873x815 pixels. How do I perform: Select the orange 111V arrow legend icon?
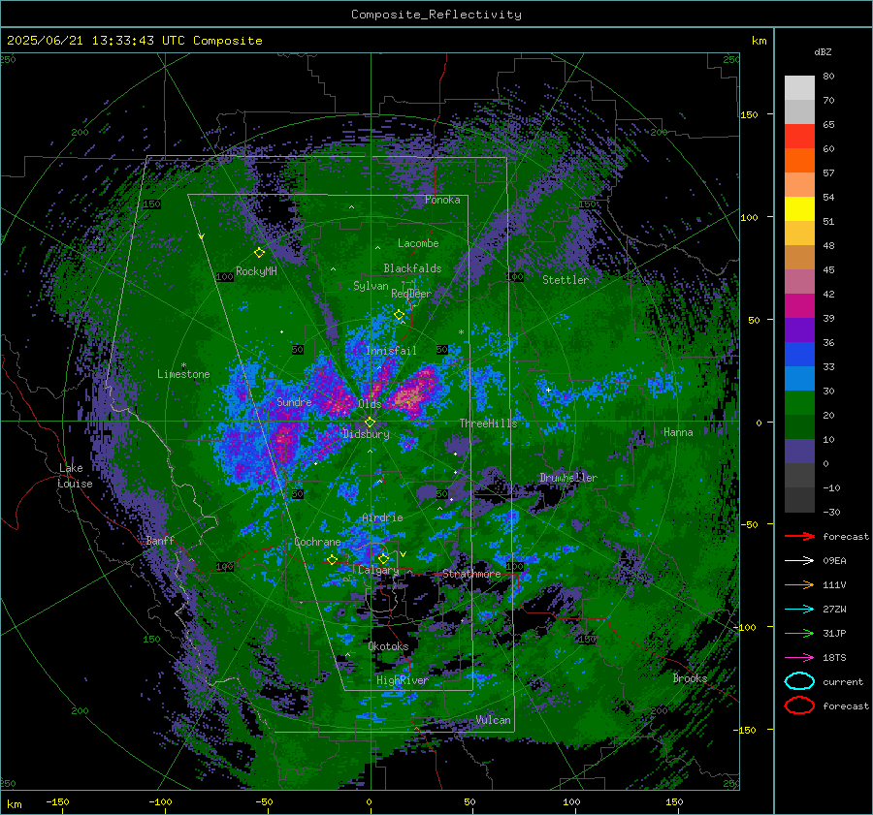tap(799, 584)
